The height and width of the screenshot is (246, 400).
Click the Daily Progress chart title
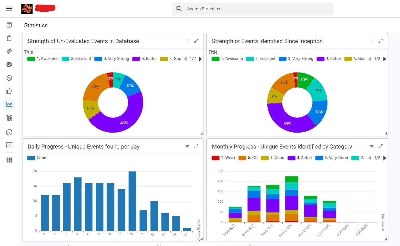(x=83, y=147)
